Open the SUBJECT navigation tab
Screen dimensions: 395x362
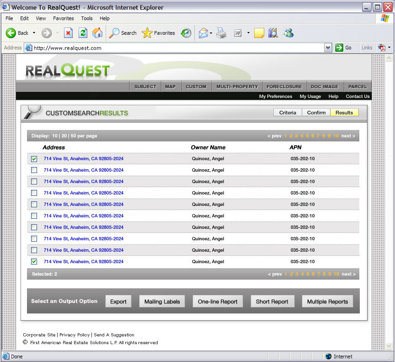click(x=145, y=86)
